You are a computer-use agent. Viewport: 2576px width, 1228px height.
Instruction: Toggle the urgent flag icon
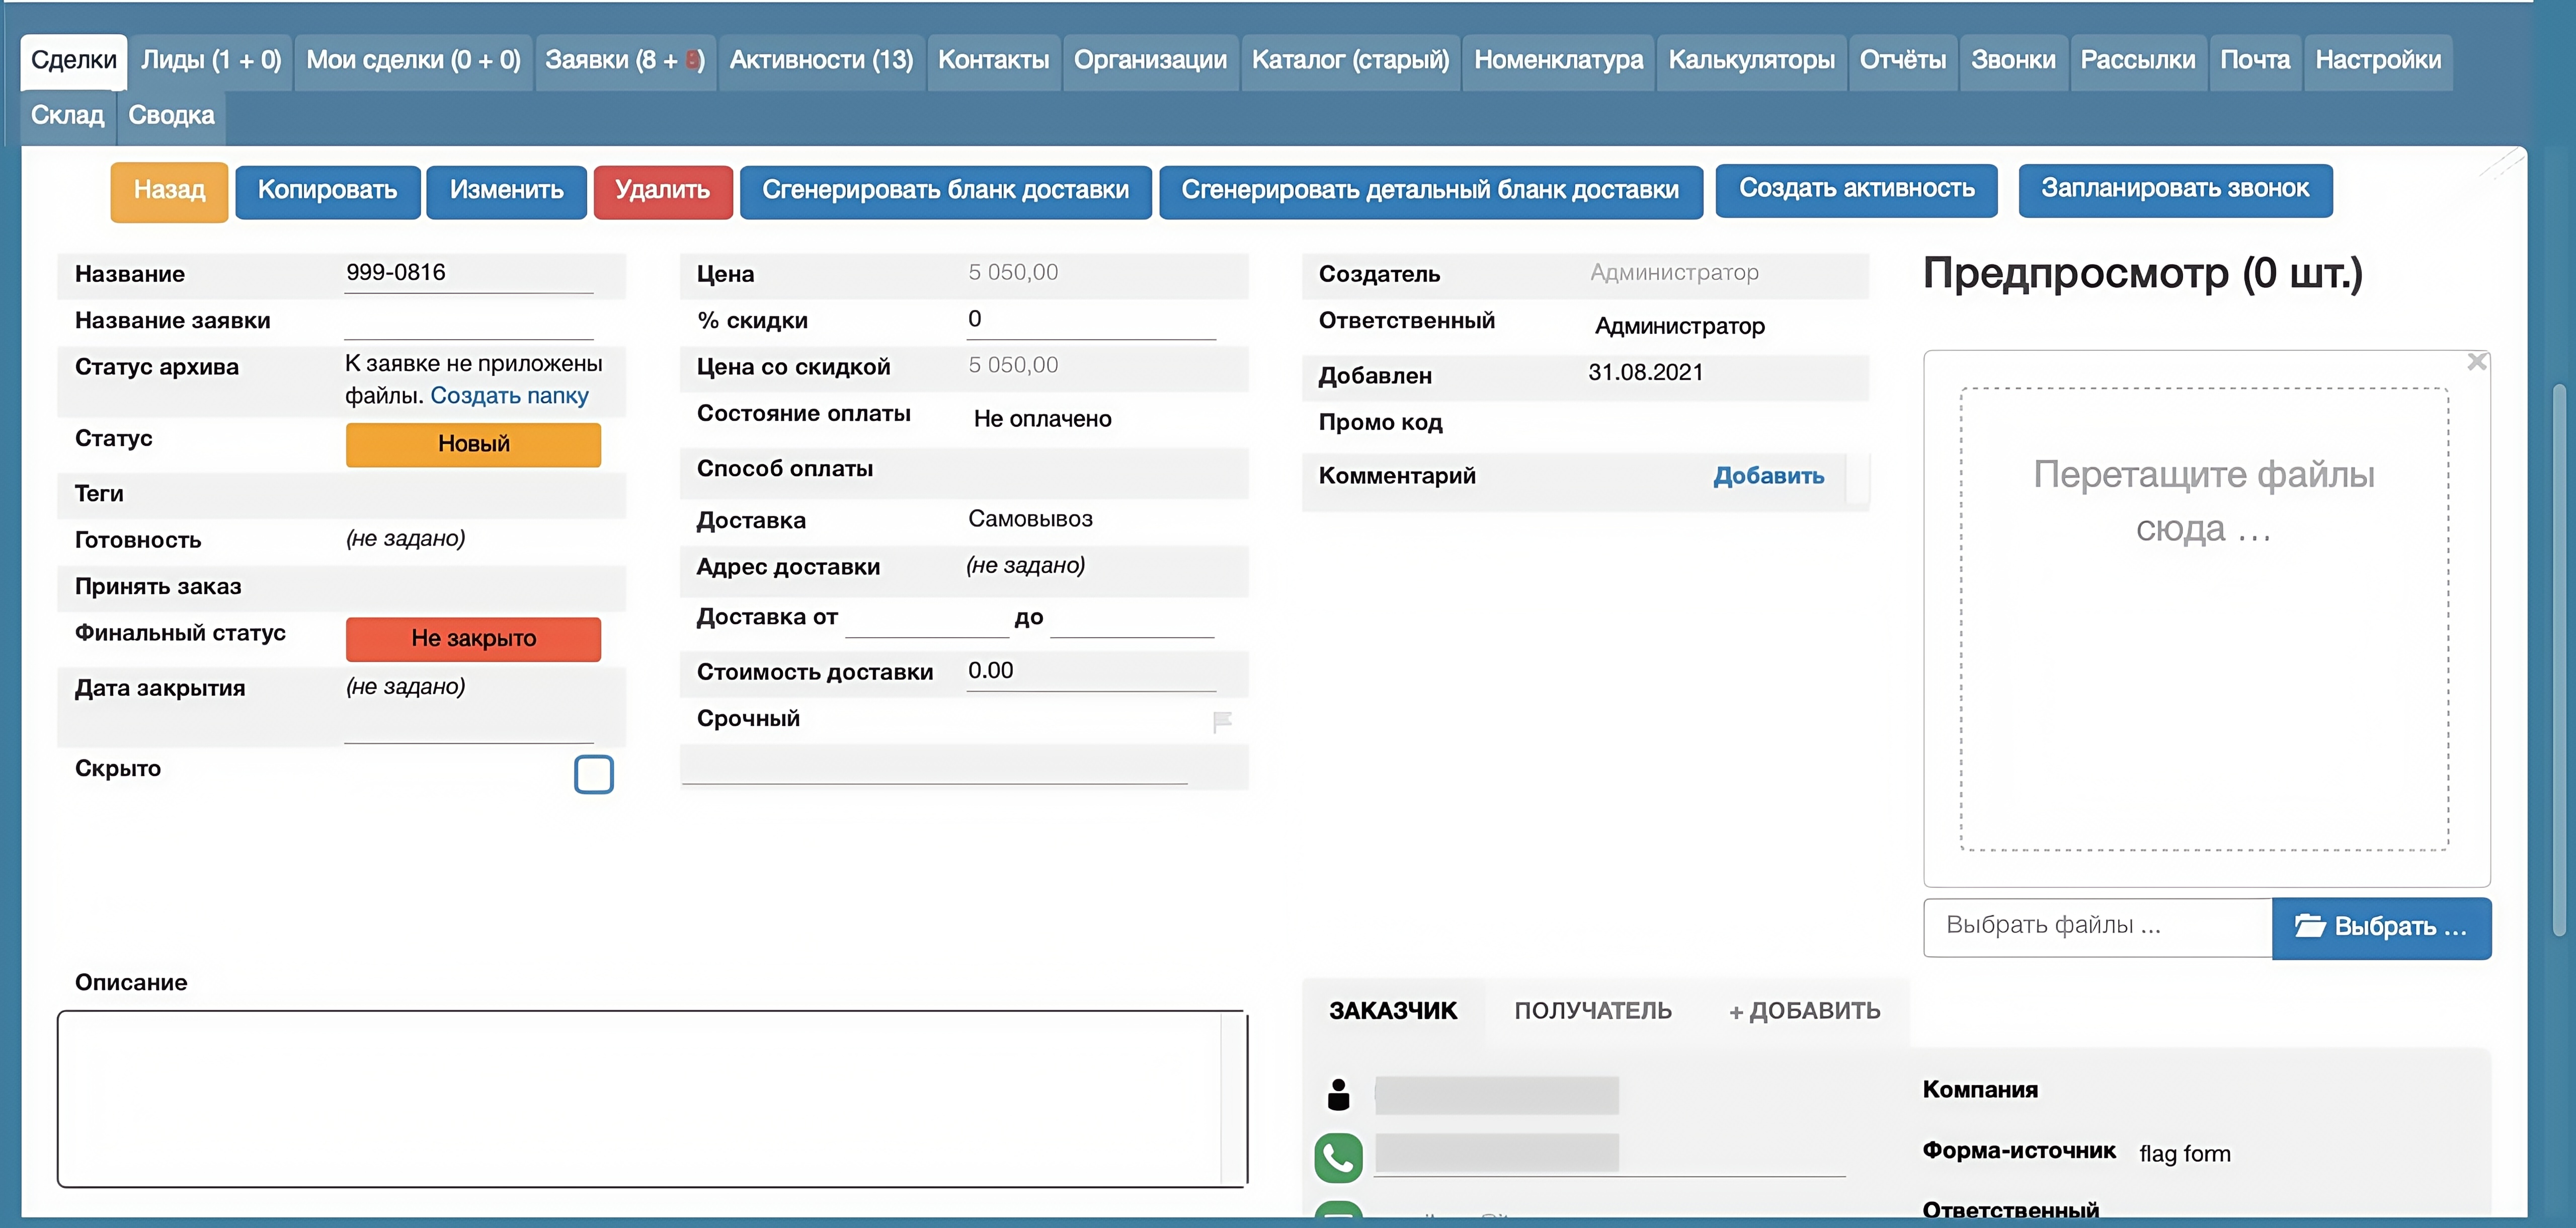click(1221, 721)
